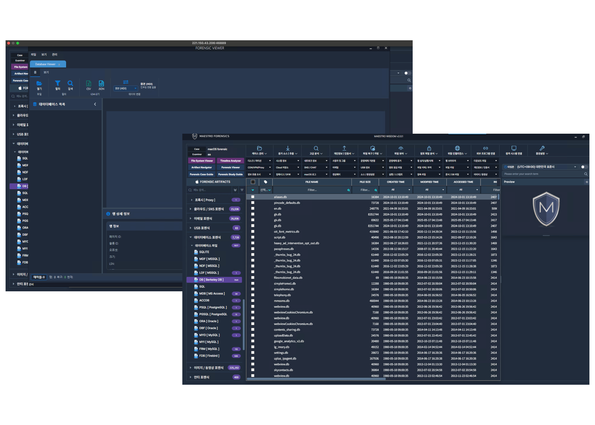Click the Artifact Navigator button in front window
This screenshot has height=425, width=595.
(x=201, y=167)
